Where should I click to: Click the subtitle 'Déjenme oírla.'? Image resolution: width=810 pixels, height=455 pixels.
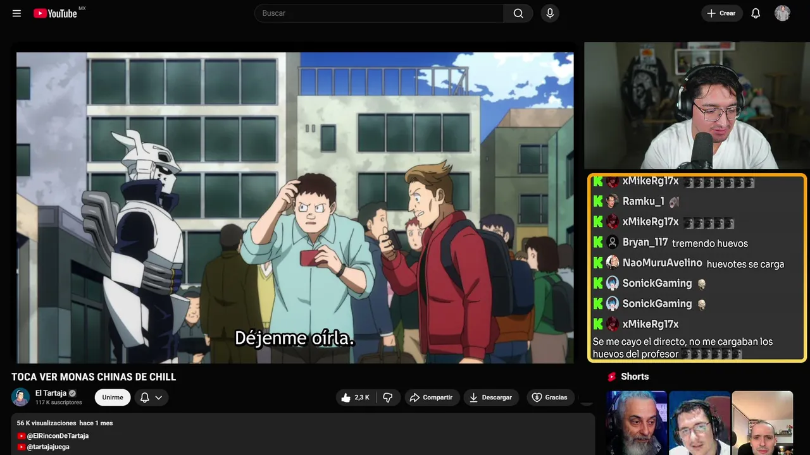coord(295,339)
